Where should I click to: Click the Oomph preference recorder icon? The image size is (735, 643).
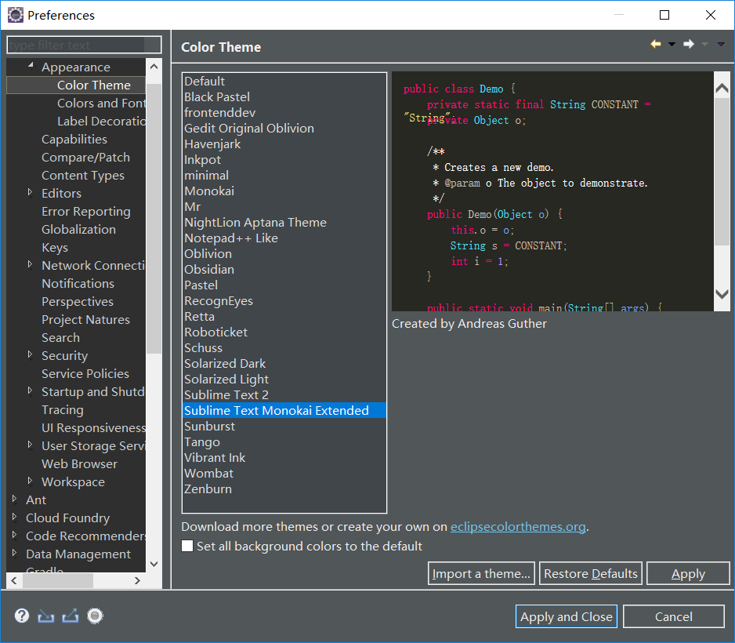tap(95, 616)
